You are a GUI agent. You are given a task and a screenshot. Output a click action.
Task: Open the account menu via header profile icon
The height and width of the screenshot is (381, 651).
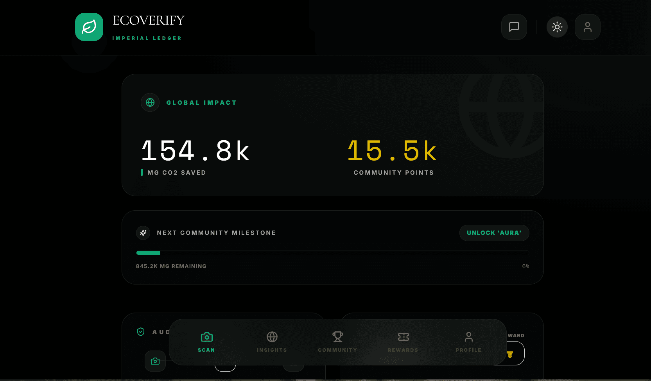click(x=587, y=27)
